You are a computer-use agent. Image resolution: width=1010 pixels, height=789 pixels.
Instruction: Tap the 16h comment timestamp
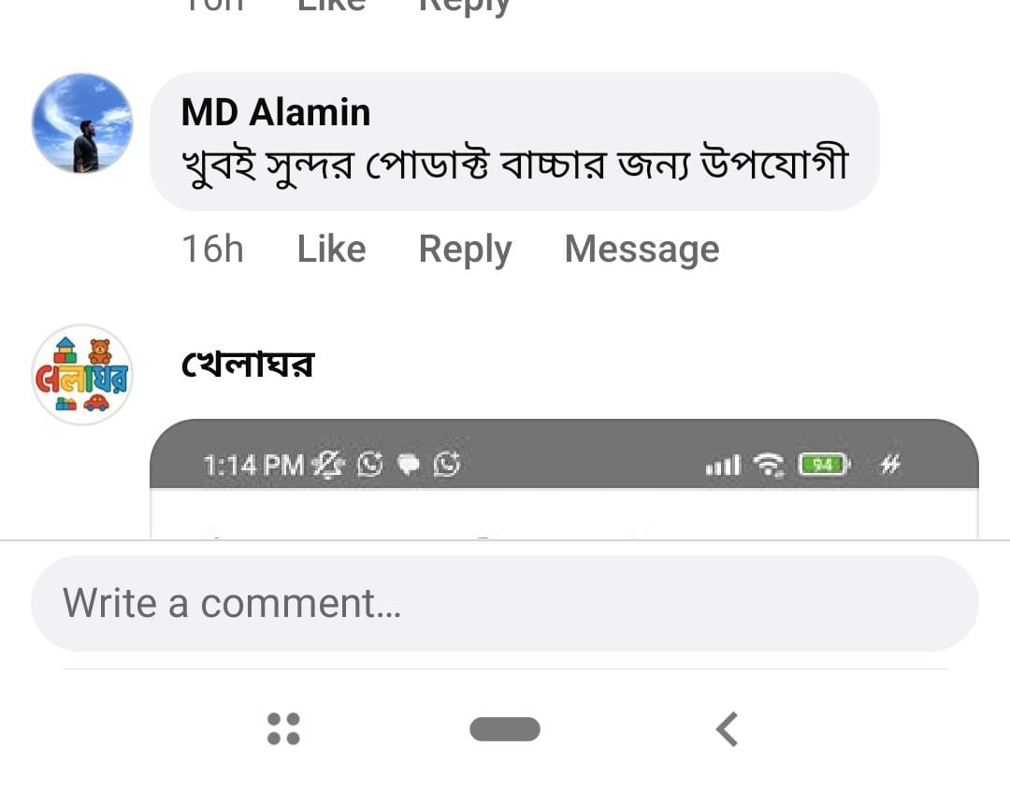(x=212, y=250)
